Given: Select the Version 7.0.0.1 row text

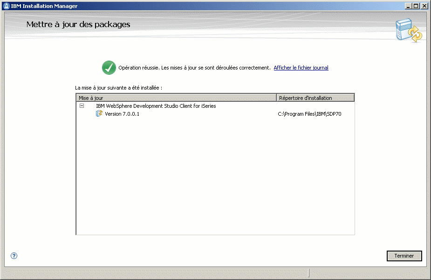Looking at the screenshot, I should pos(122,114).
